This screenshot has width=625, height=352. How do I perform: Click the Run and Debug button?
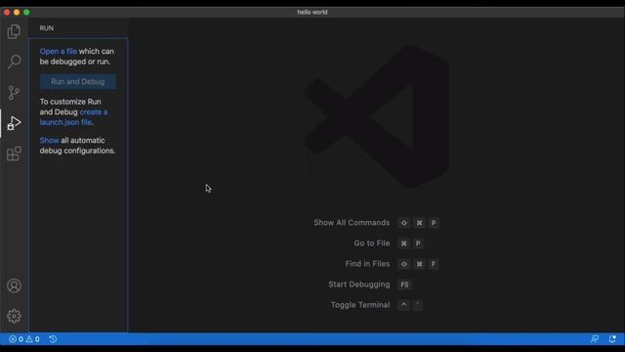[x=78, y=81]
